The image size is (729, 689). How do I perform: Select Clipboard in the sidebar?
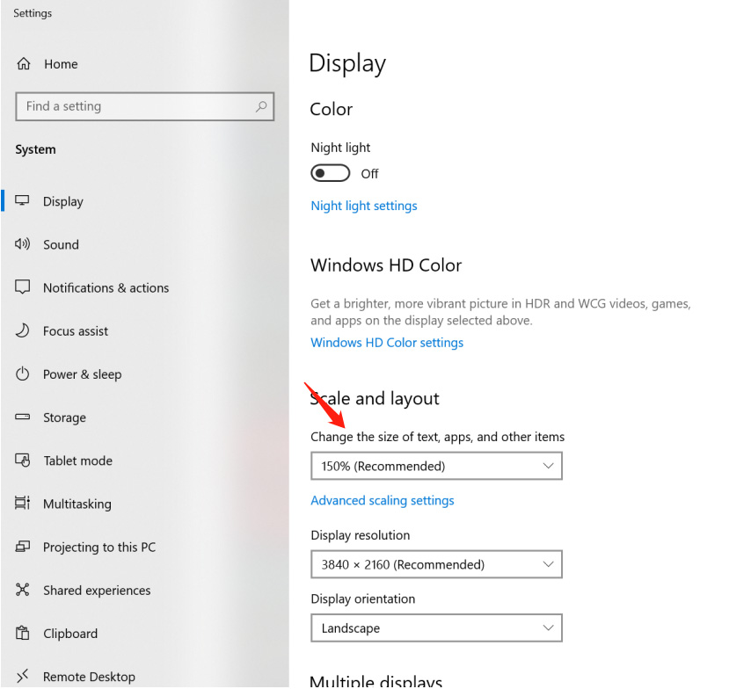(x=70, y=634)
